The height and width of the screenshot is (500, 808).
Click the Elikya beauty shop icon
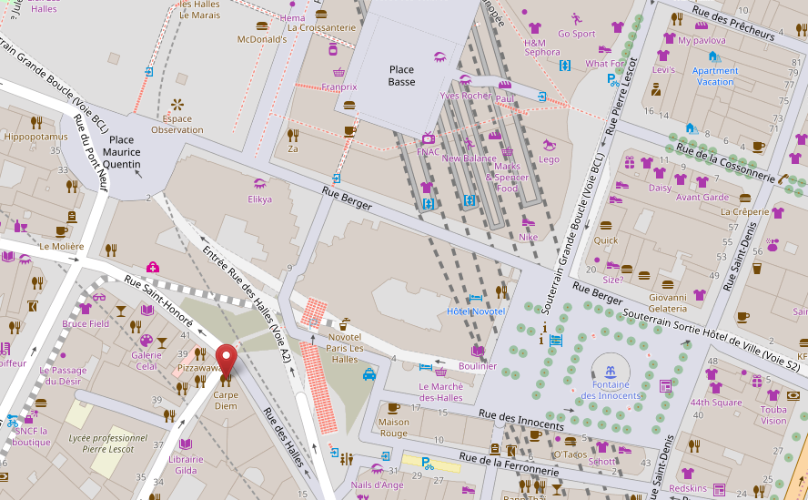point(260,183)
